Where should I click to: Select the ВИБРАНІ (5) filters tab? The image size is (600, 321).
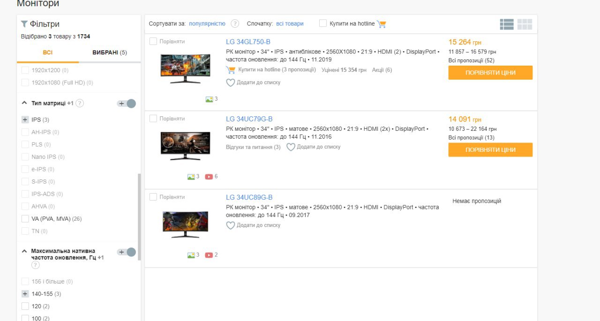click(x=110, y=52)
